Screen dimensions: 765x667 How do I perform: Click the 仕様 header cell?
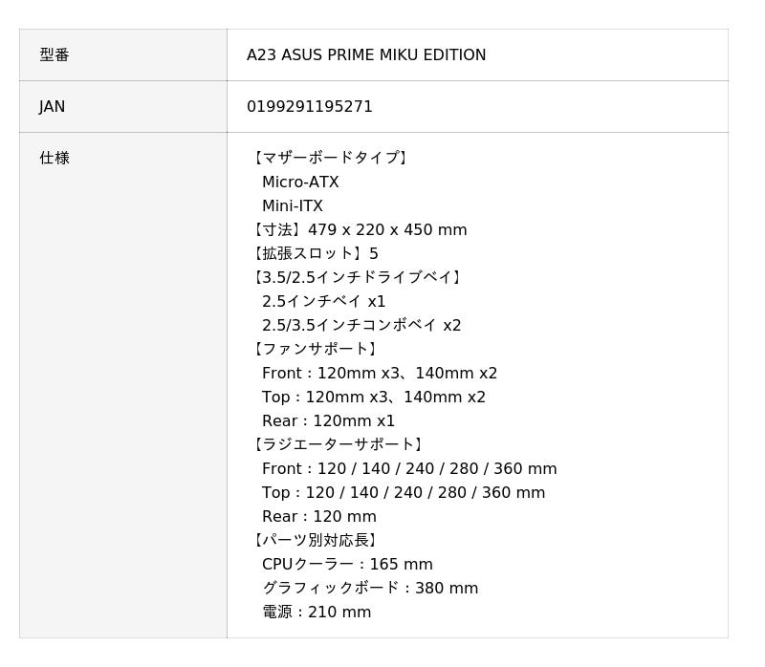pos(55,159)
